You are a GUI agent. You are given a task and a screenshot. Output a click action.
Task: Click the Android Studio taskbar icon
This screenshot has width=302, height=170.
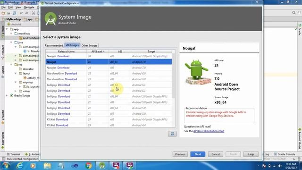coord(102,166)
